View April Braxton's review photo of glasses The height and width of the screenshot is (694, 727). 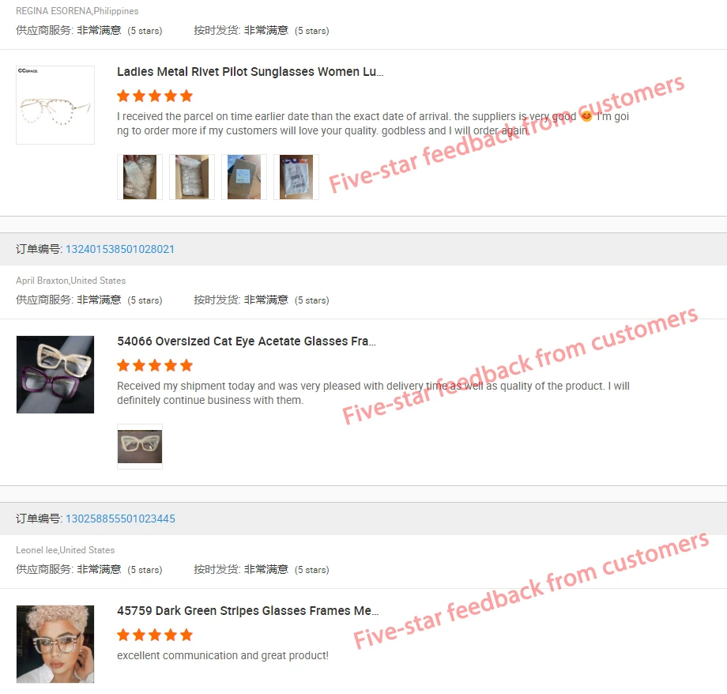(x=140, y=447)
